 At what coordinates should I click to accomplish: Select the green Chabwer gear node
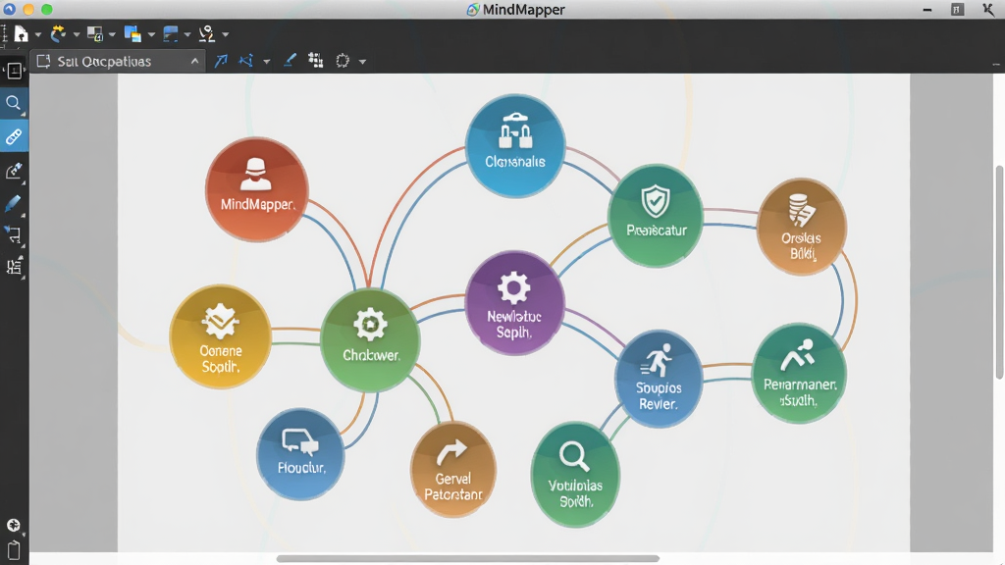tap(370, 340)
